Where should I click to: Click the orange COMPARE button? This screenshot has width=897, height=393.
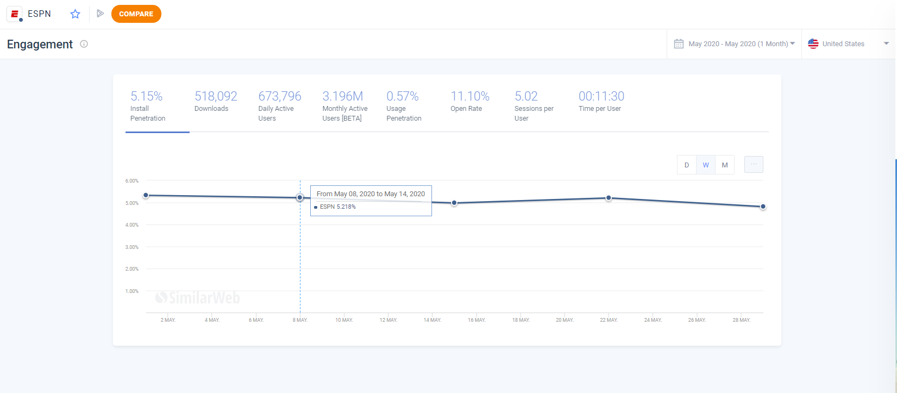(x=136, y=14)
